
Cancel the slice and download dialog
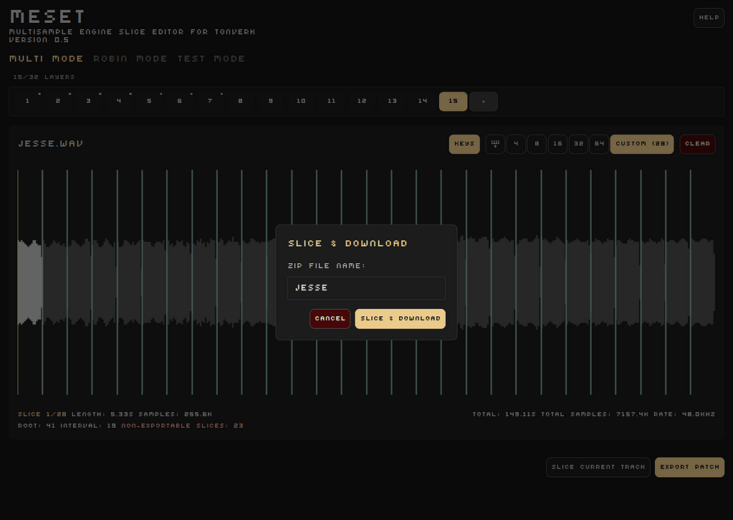(x=330, y=318)
